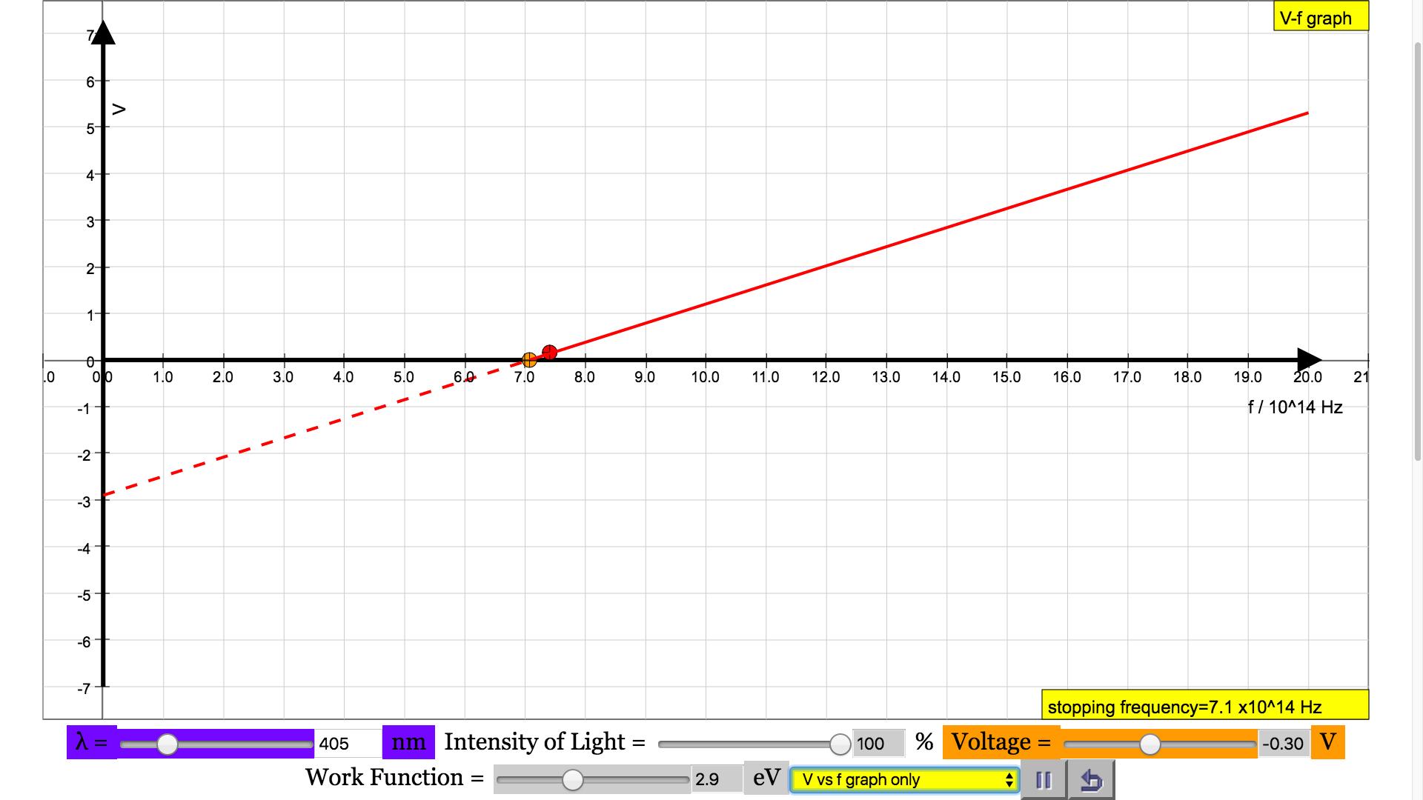Click the pause simulation button
The image size is (1423, 800).
pyautogui.click(x=1044, y=780)
